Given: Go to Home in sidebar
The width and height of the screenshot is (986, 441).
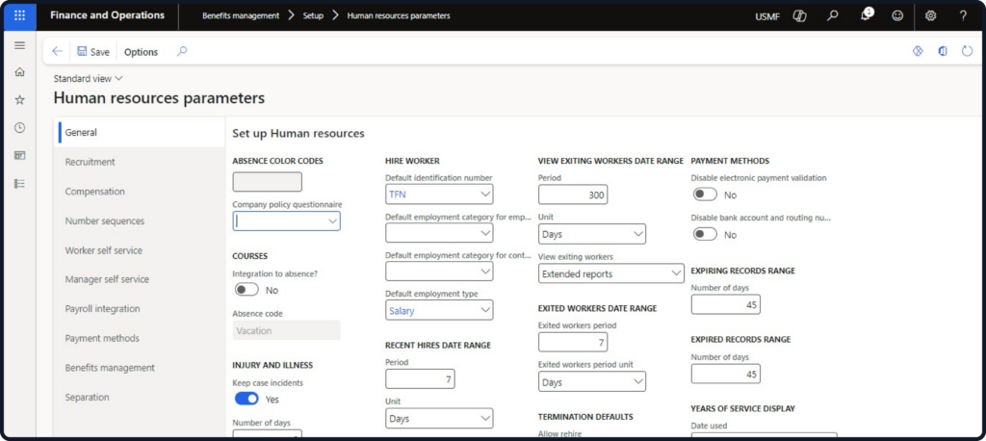Looking at the screenshot, I should [x=19, y=72].
